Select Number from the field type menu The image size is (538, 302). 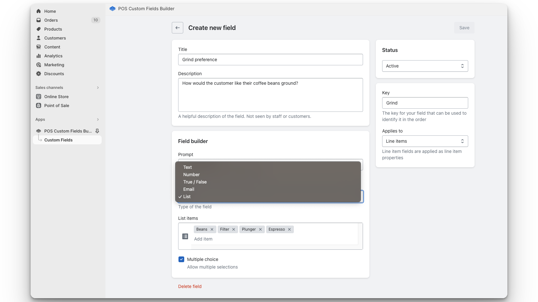(x=191, y=174)
